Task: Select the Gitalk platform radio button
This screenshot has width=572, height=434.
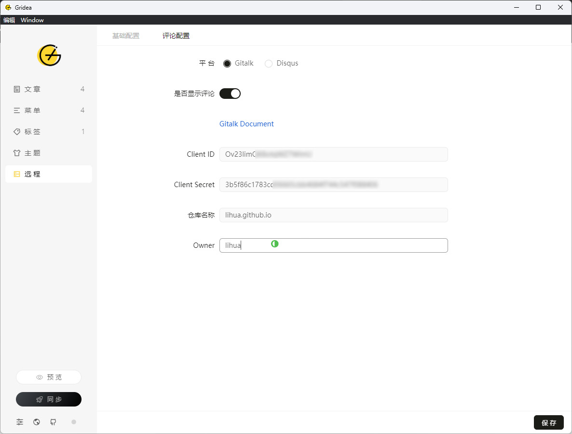Action: pyautogui.click(x=227, y=64)
